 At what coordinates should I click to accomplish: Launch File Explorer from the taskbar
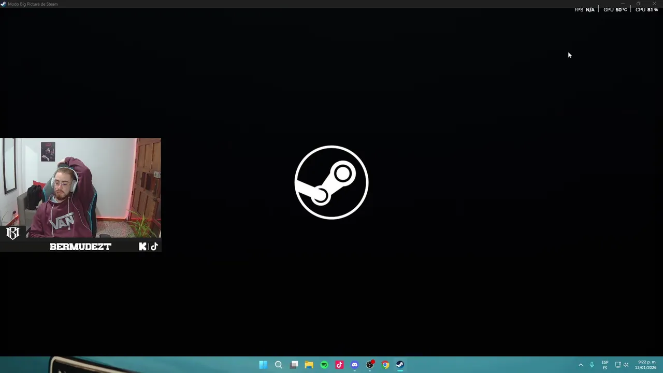[x=309, y=365]
